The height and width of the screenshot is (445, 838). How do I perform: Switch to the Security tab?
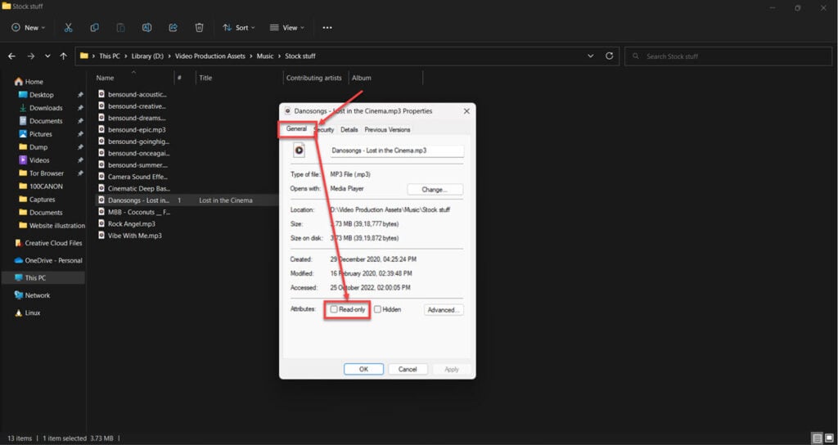click(324, 130)
